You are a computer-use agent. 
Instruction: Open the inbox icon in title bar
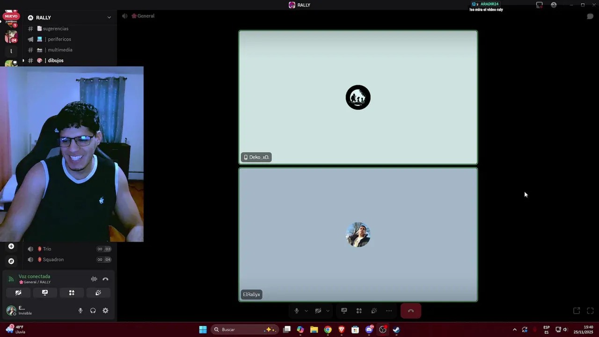[540, 5]
